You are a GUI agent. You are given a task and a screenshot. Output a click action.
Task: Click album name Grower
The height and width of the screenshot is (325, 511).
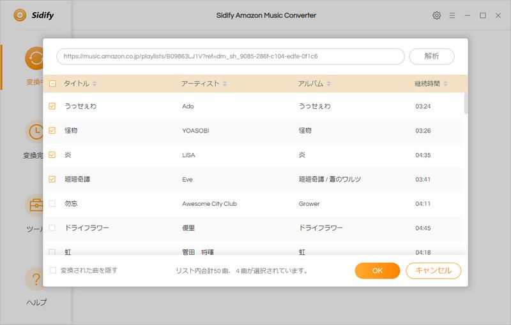[x=309, y=204]
